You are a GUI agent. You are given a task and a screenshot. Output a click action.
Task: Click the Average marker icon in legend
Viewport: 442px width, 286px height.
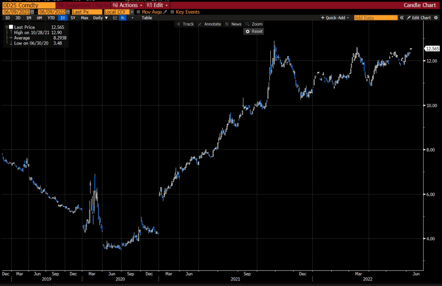[x=11, y=38]
